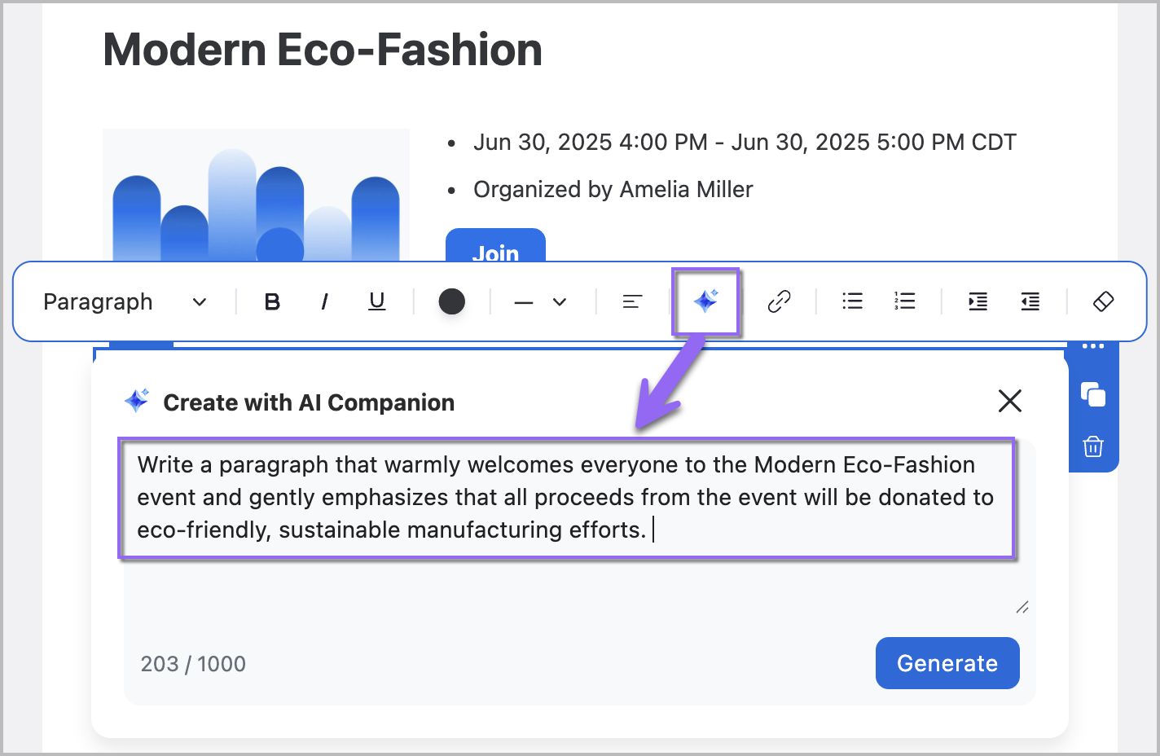Toggle bold formatting

point(272,302)
